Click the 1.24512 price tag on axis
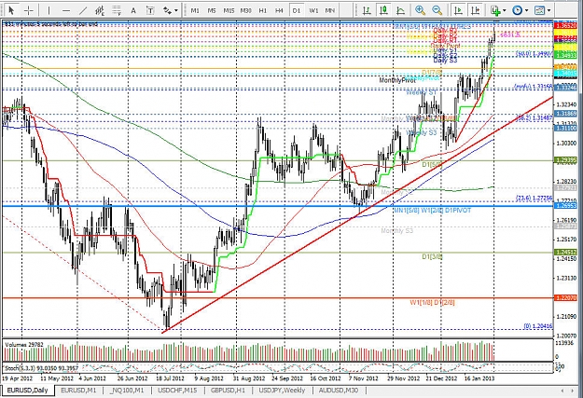Screen dimensions: 583x398 [565, 252]
